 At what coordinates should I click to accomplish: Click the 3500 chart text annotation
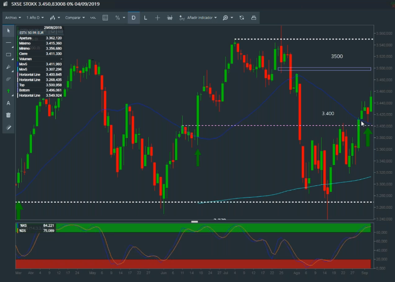(337, 56)
